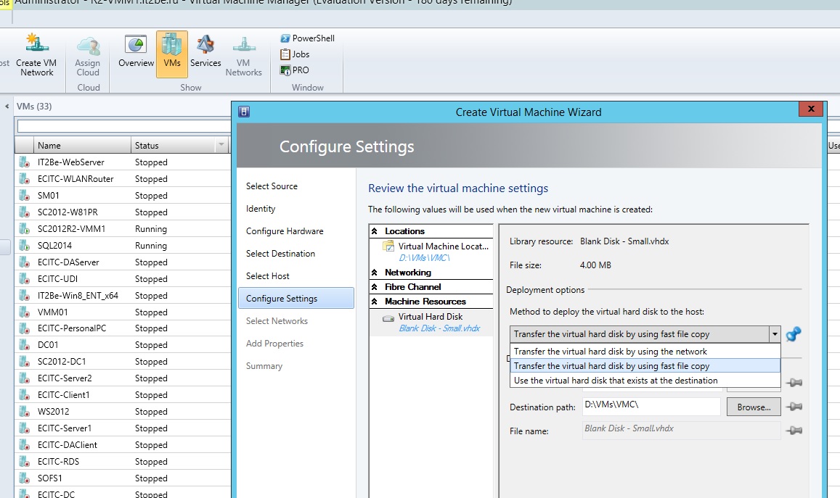Screen dimensions: 840x498
Task: Click the Virtual Hard Disk item under Machine Resources
Action: 431,316
